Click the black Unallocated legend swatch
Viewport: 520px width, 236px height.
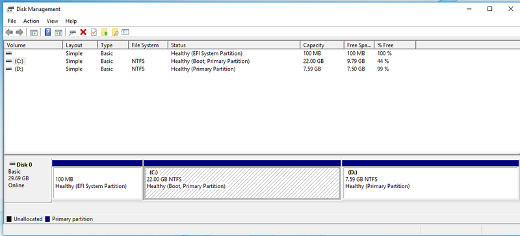[x=9, y=219]
